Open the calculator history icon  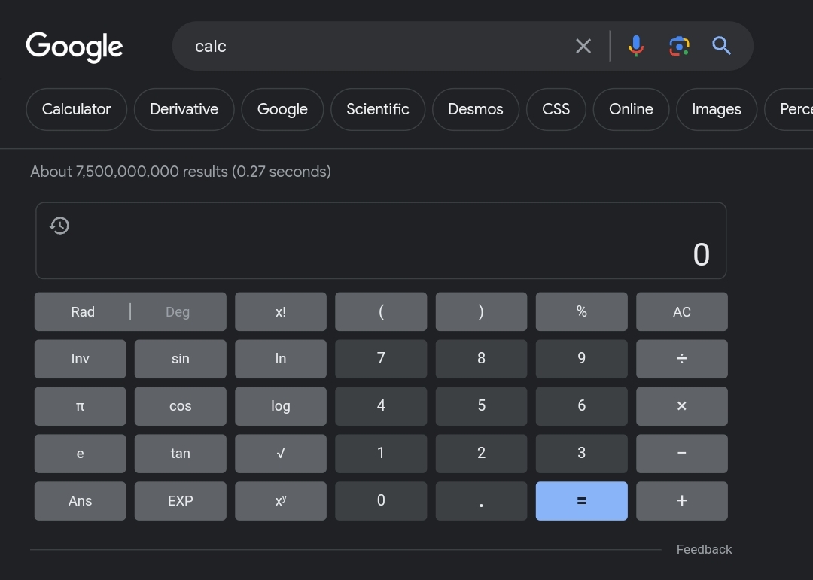tap(59, 226)
